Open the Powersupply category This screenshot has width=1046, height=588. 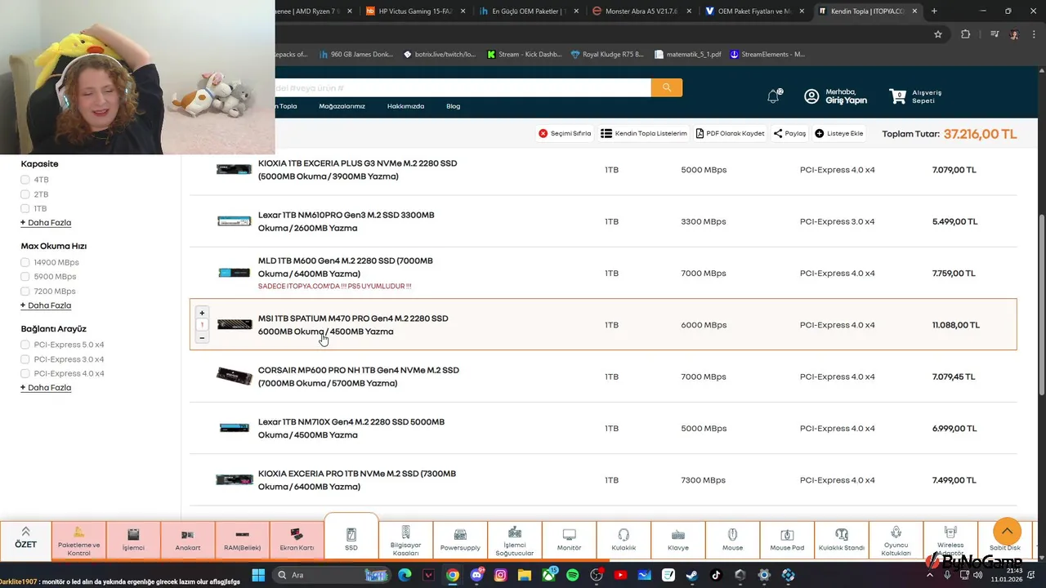(460, 540)
